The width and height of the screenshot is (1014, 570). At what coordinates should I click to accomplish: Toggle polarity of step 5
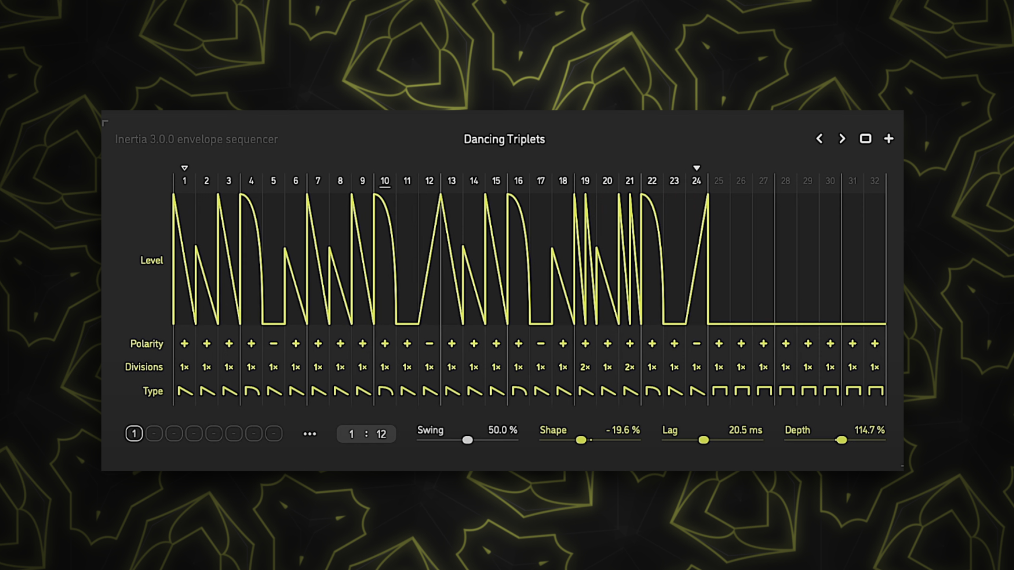(274, 344)
